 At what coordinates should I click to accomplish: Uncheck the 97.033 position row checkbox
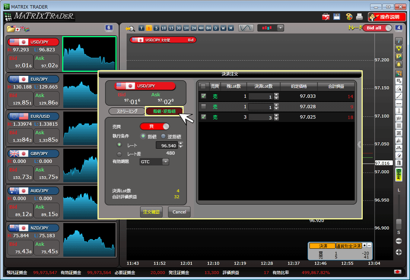click(x=203, y=96)
